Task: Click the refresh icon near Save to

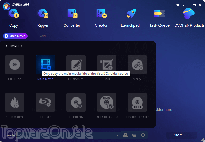Action: (x=143, y=135)
